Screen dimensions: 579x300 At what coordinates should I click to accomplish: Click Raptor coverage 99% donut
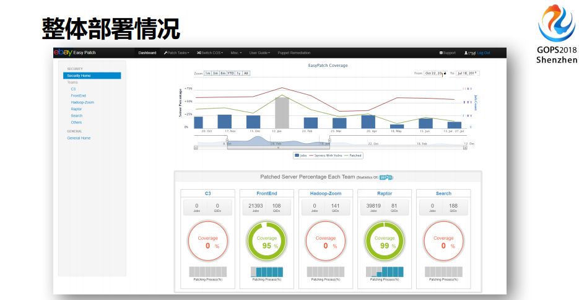(x=385, y=241)
